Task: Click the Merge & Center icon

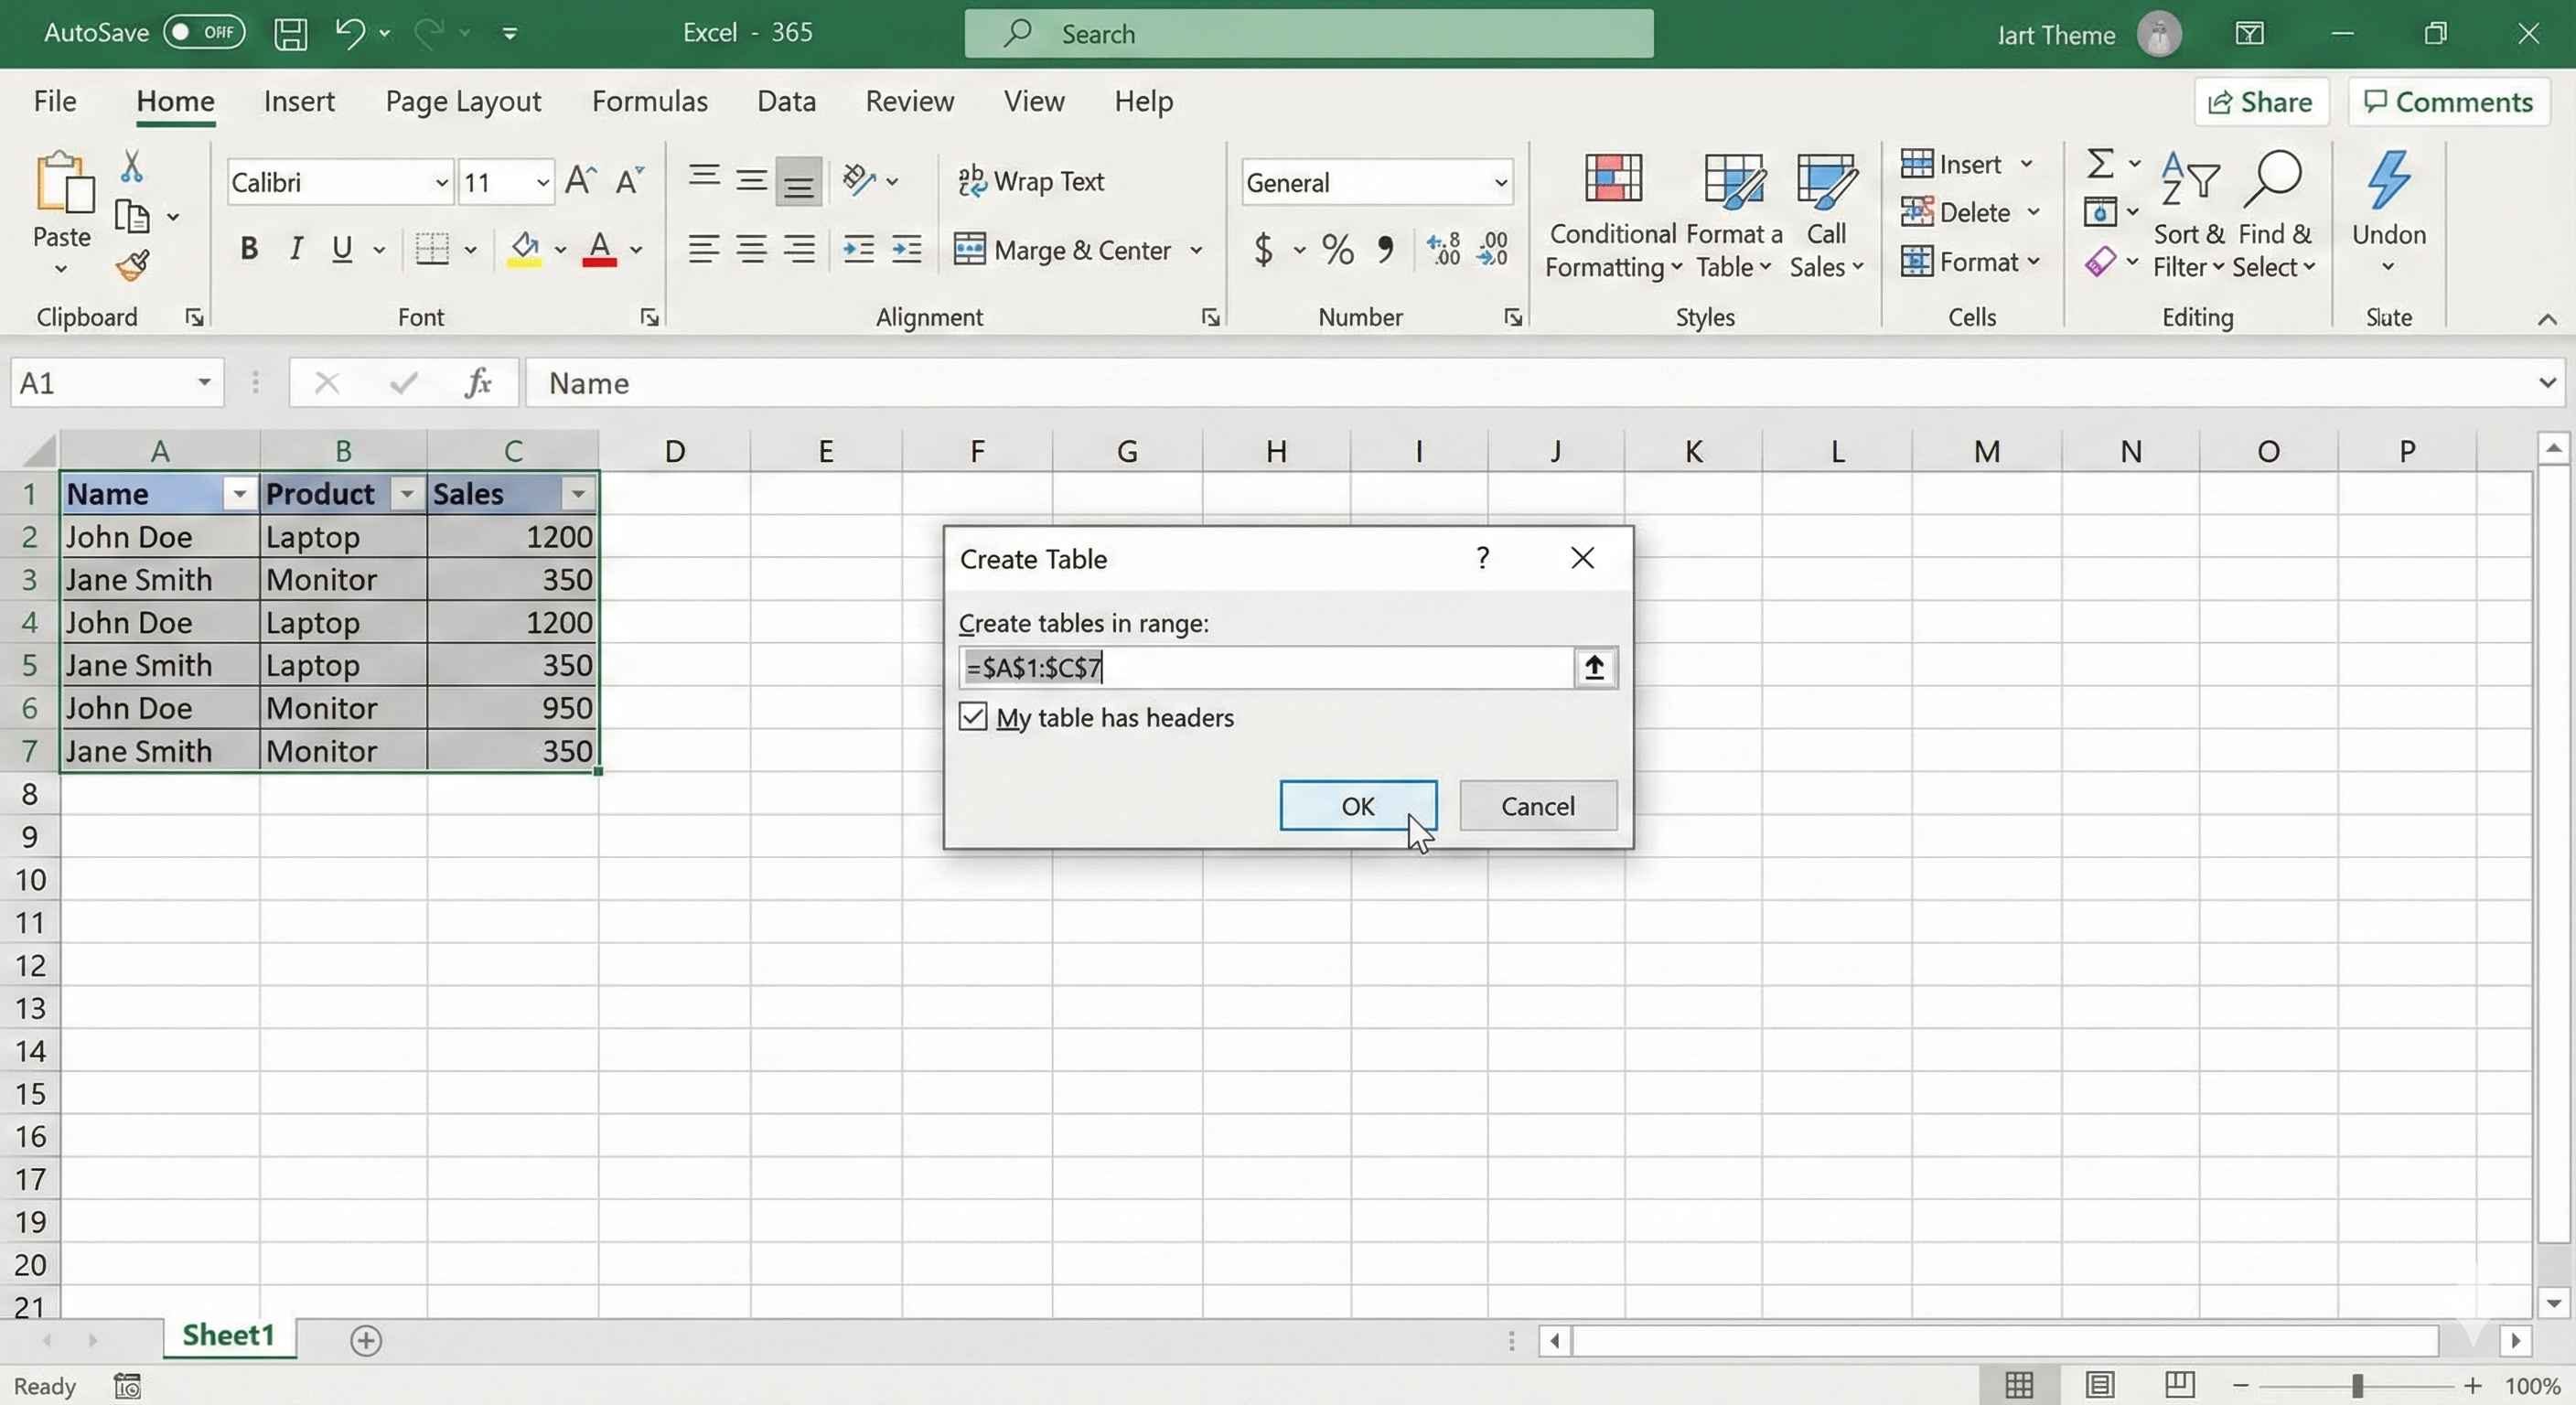Action: (969, 249)
